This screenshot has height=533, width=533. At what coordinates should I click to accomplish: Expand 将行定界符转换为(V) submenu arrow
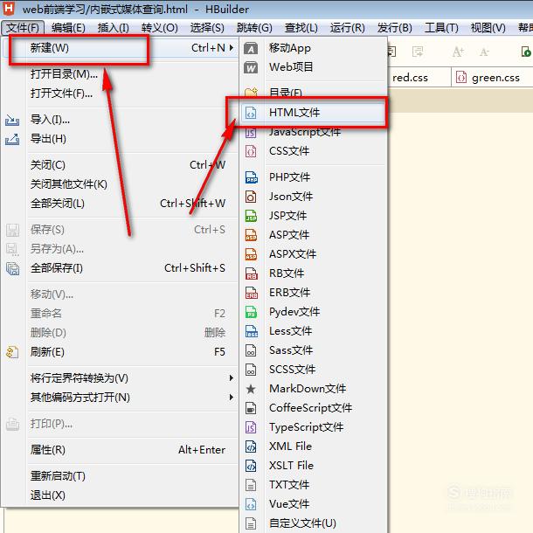pos(232,378)
